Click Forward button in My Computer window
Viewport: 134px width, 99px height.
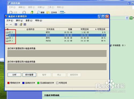click(x=24, y=13)
